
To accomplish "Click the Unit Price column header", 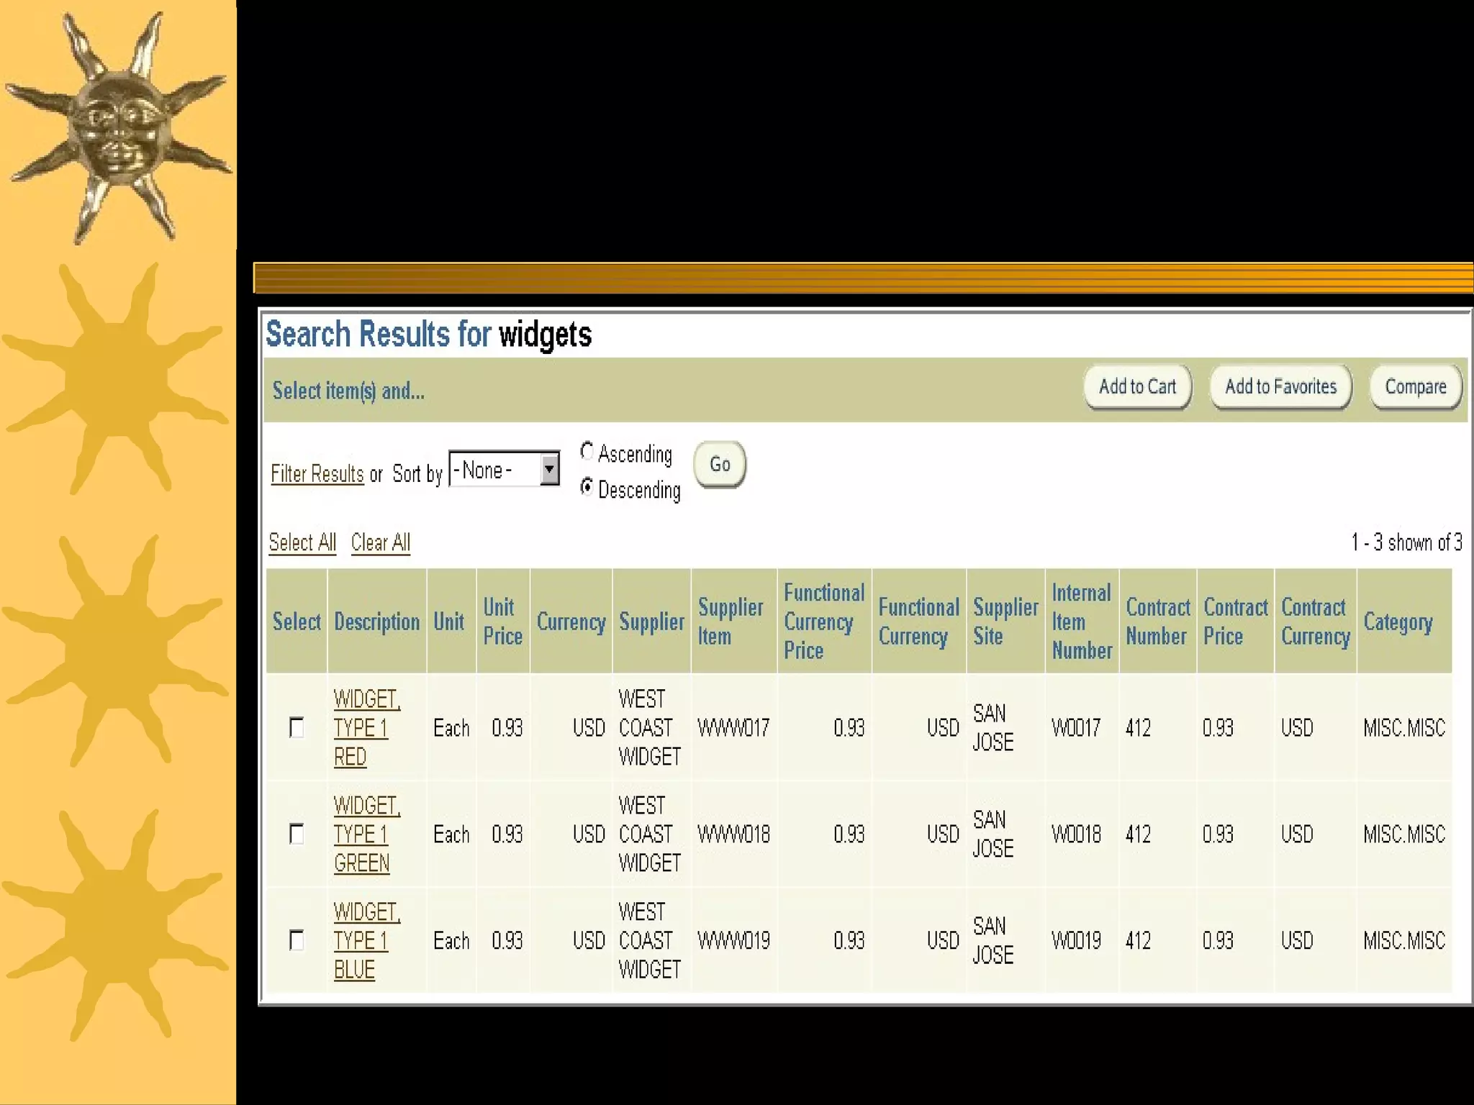I will [x=502, y=622].
